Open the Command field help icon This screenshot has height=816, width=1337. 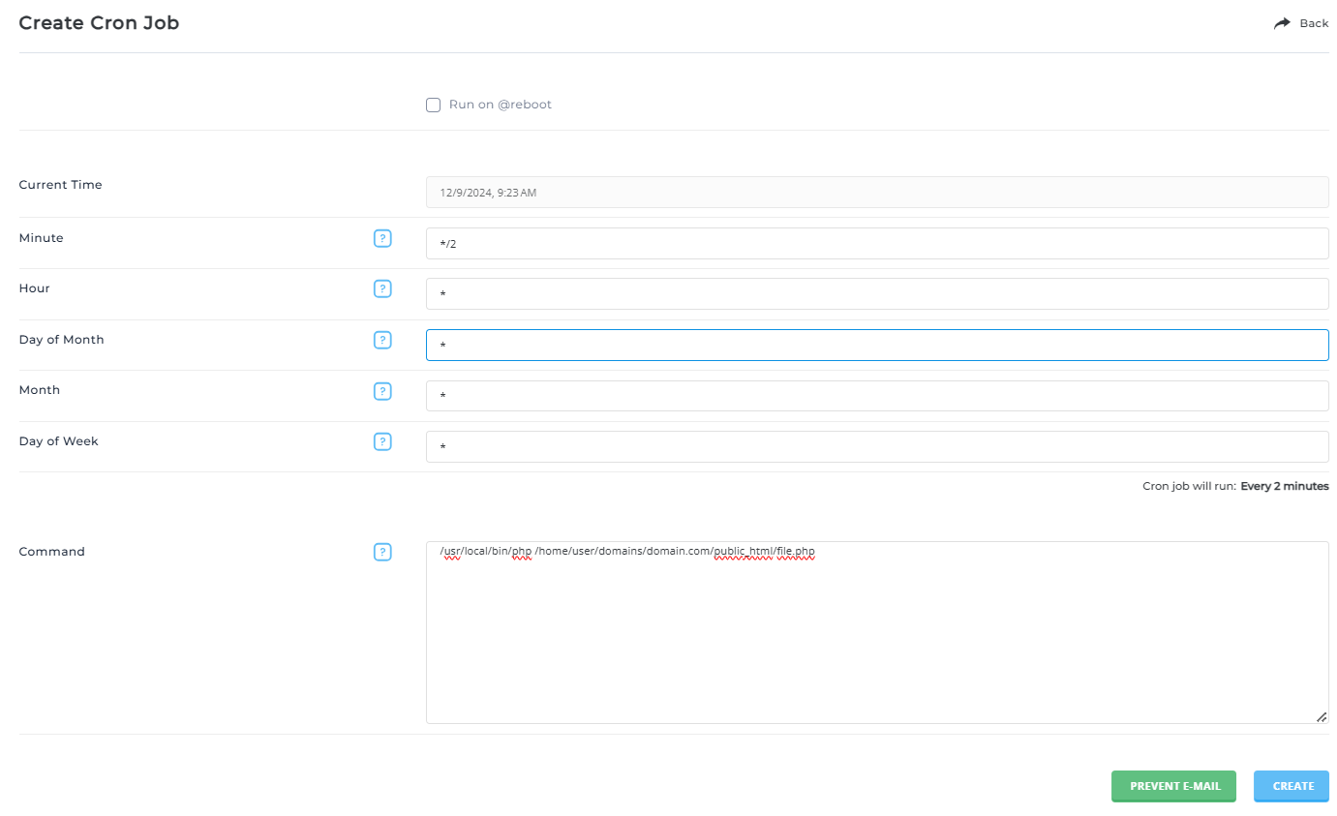[382, 552]
